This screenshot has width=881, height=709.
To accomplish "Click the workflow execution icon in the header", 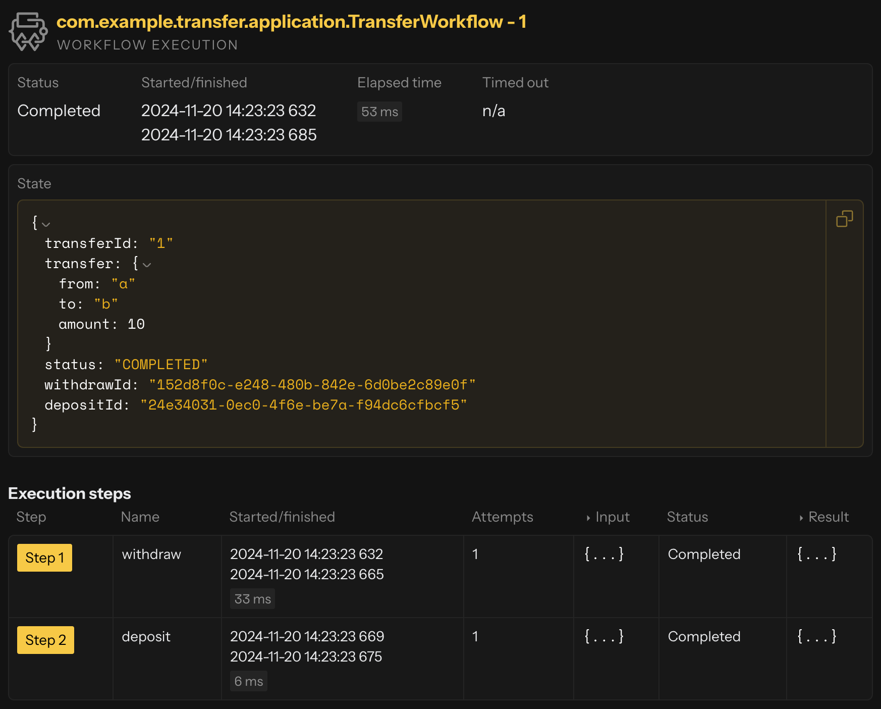I will (x=29, y=30).
